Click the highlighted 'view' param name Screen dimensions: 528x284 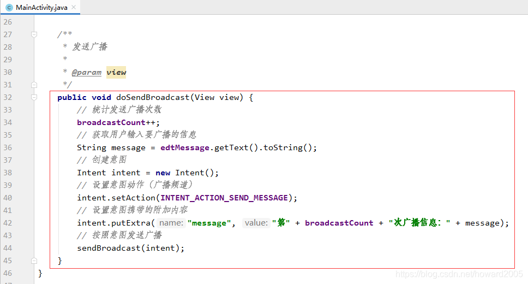point(116,72)
